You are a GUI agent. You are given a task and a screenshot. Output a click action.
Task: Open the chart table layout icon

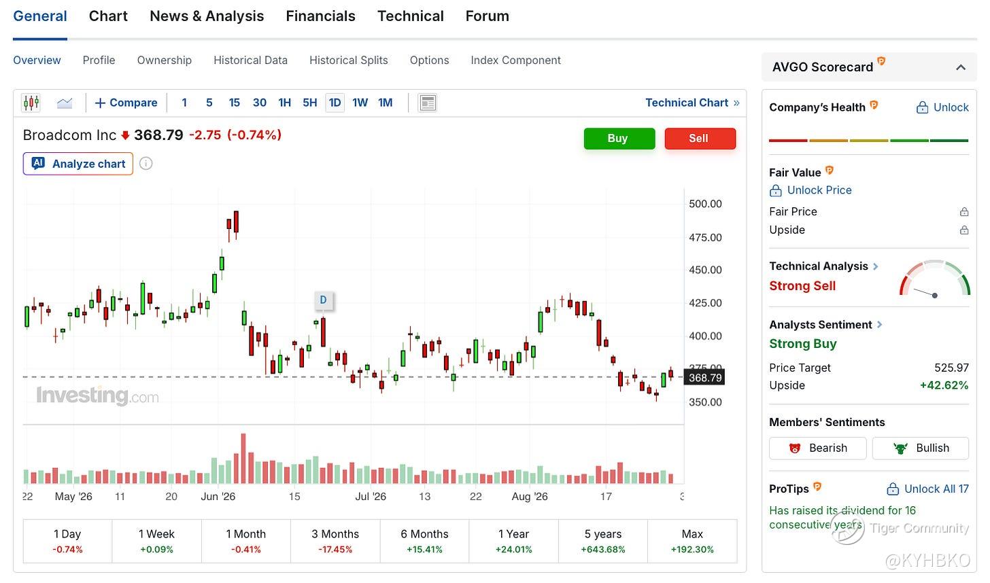coord(428,103)
